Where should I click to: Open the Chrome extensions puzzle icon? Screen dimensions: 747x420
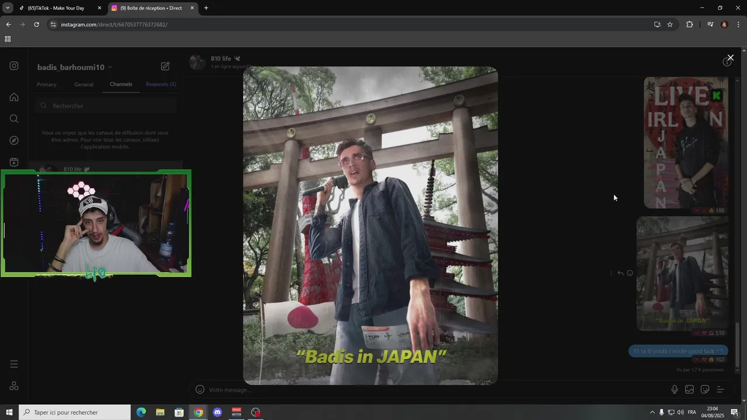(x=690, y=24)
